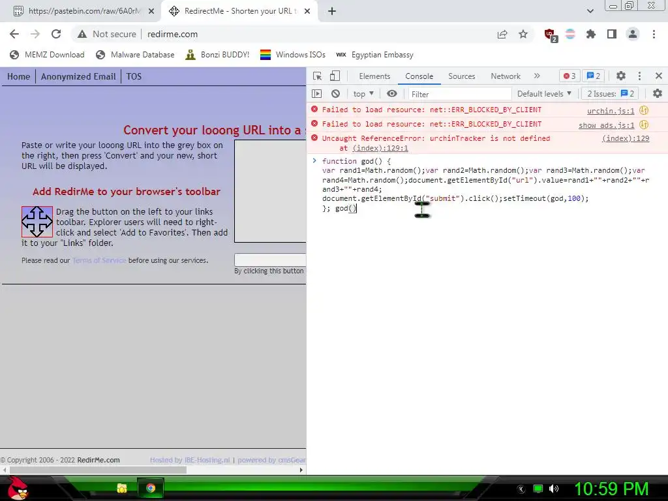Select the RedirectMe browser tab
Screen dimensions: 668x501
[x=239, y=11]
